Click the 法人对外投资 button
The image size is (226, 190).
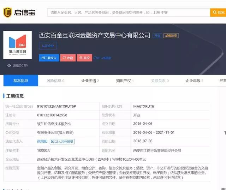coord(62,142)
